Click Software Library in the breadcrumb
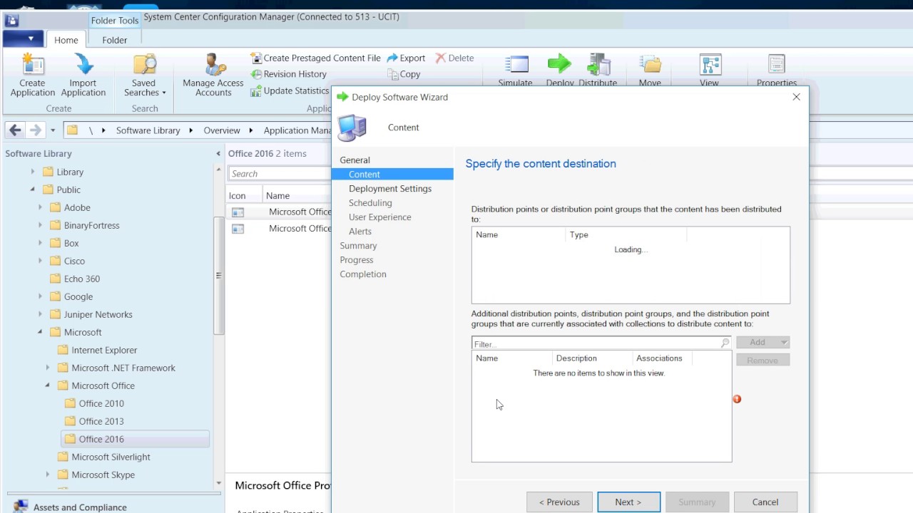This screenshot has width=913, height=513. click(148, 130)
